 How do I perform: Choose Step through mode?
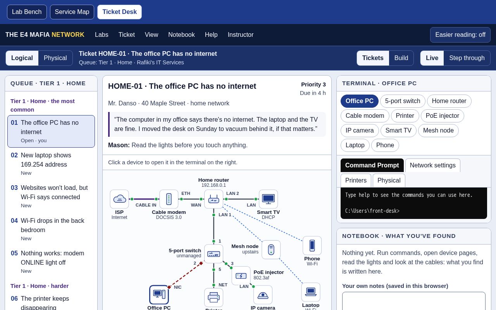pyautogui.click(x=467, y=58)
